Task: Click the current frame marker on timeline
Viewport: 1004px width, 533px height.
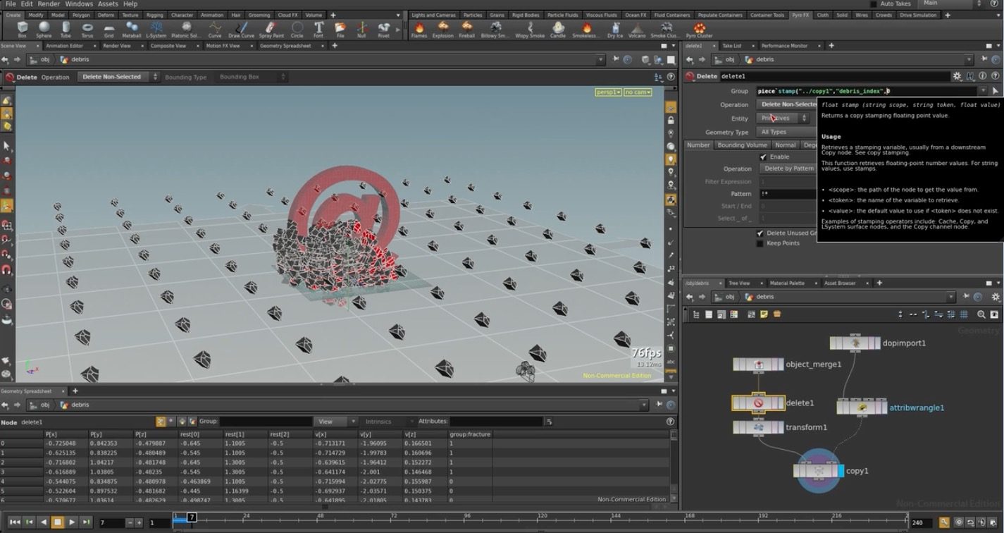Action: pos(191,517)
